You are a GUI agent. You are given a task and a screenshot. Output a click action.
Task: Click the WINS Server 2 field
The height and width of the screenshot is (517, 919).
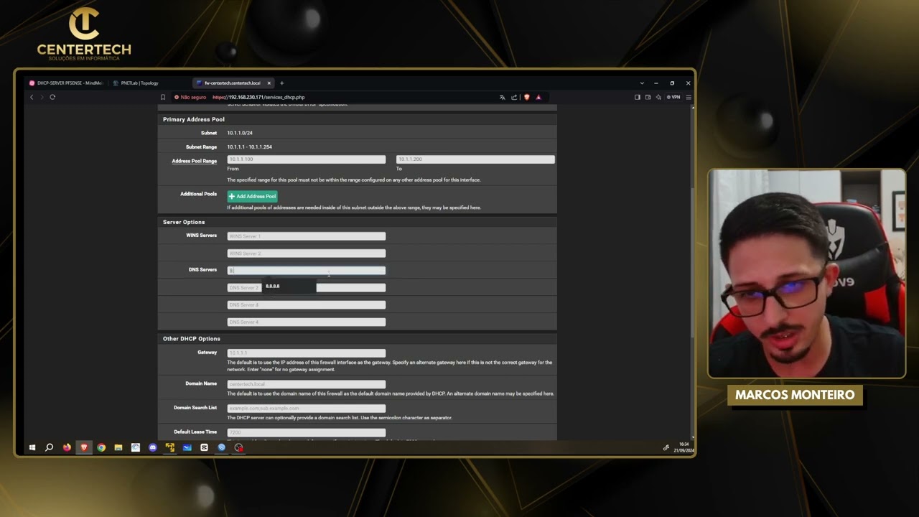pyautogui.click(x=306, y=253)
